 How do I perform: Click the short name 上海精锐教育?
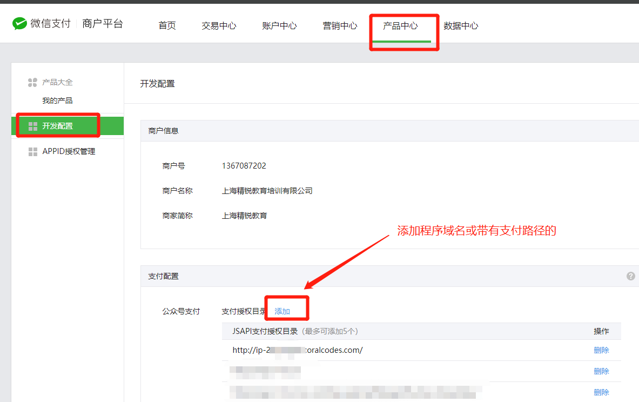pyautogui.click(x=245, y=216)
